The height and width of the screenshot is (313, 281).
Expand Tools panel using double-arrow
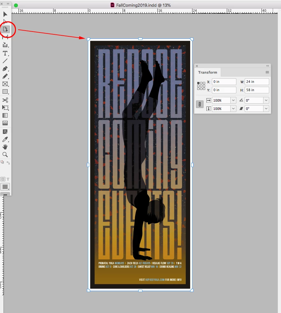click(x=8, y=4)
